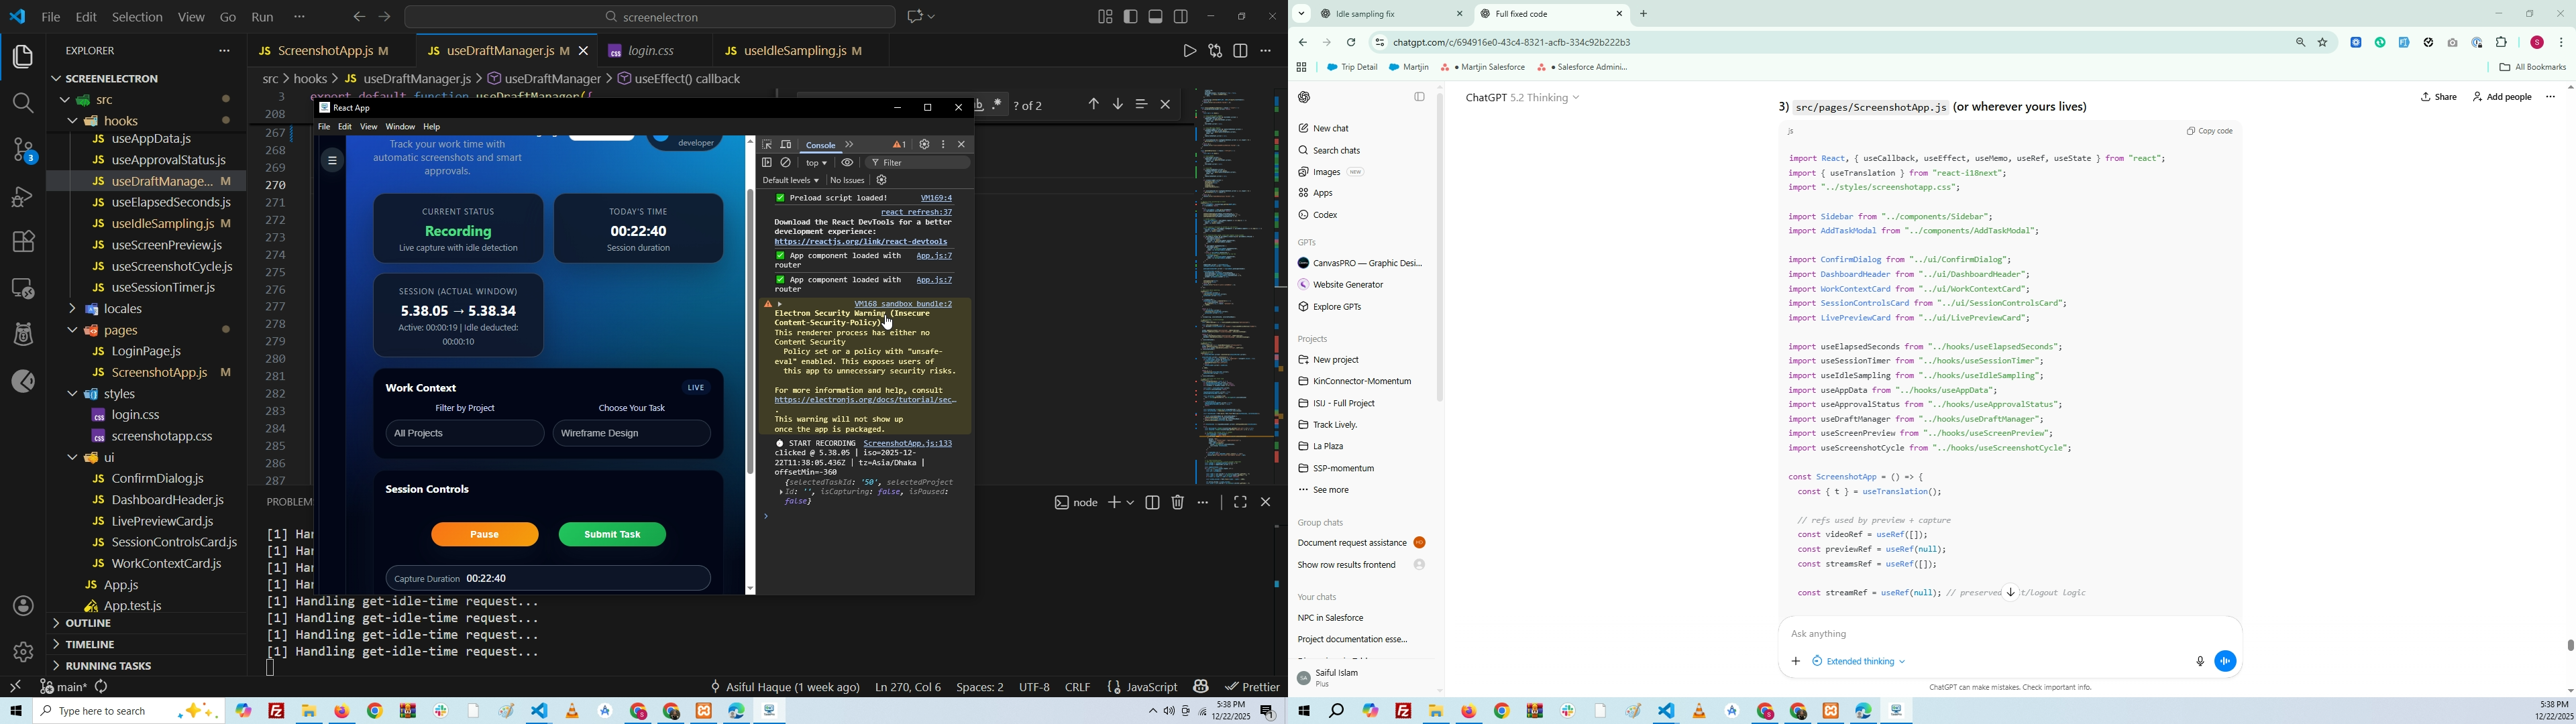This screenshot has width=2576, height=724.
Task: Open DevTools settings gear
Action: (x=924, y=145)
